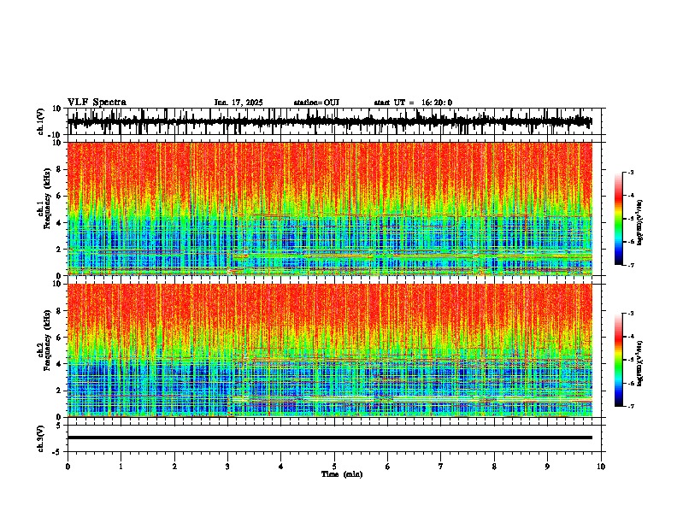Screen dimensions: 677x523
Task: Click the 'VLF Spectra' plot title
Action: pos(97,103)
